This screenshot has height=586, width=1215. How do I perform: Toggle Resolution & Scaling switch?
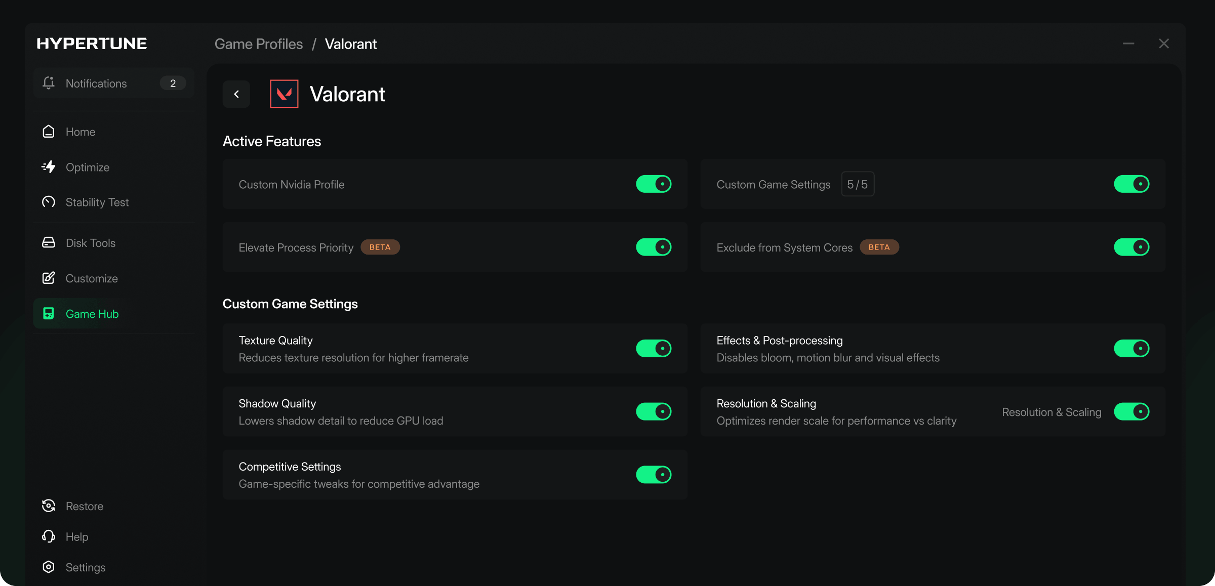coord(1131,412)
